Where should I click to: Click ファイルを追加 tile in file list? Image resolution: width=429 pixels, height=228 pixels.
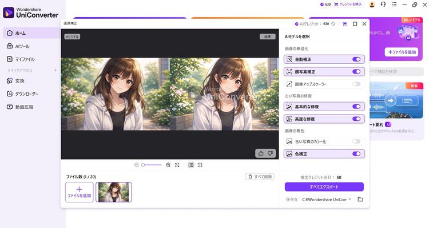[80, 192]
